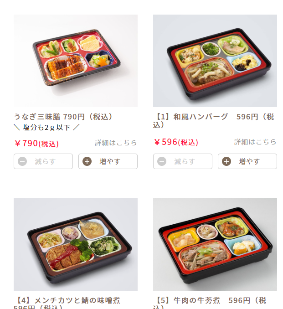The image size is (283, 309).
Task: Reduce 和風ハンバーグ count using 減らす
Action: point(183,161)
